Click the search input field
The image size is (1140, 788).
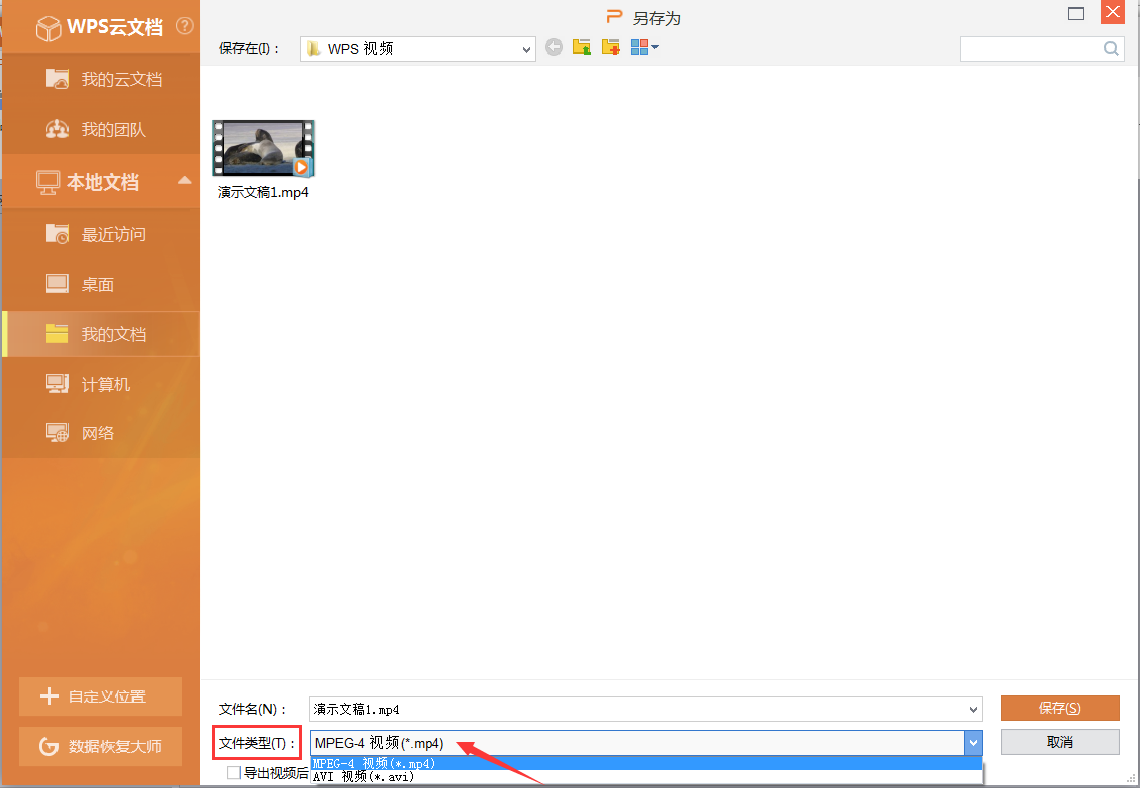(1031, 49)
